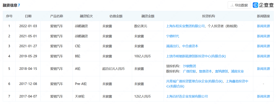Open 新闻来源 for 2017-04-07 row
The image size is (276, 104).
coord(263,96)
